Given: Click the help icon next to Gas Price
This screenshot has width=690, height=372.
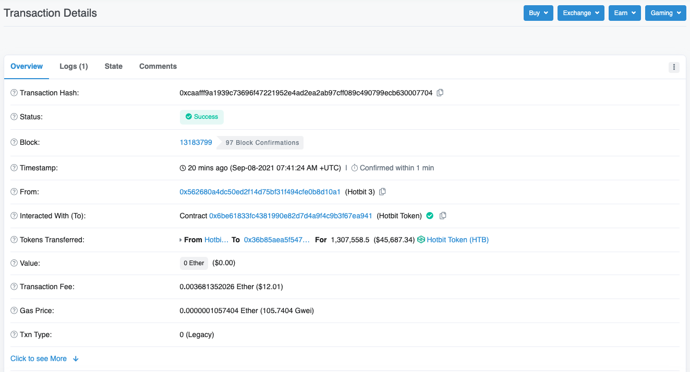Looking at the screenshot, I should 14,311.
